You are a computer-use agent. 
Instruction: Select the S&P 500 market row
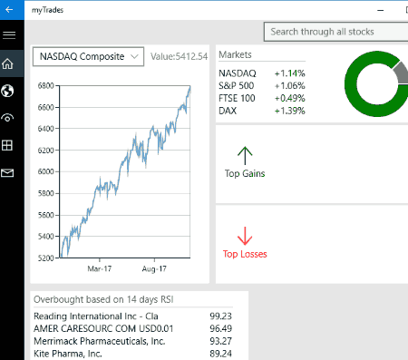point(262,86)
